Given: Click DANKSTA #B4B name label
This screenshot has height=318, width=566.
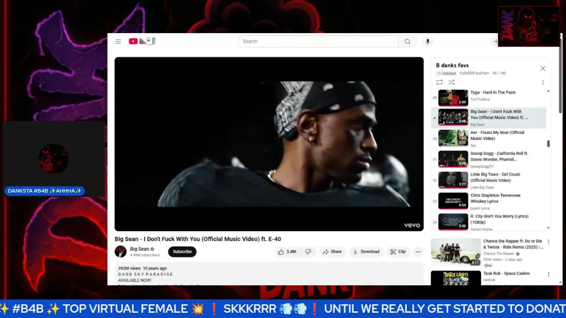Looking at the screenshot, I should click(45, 191).
